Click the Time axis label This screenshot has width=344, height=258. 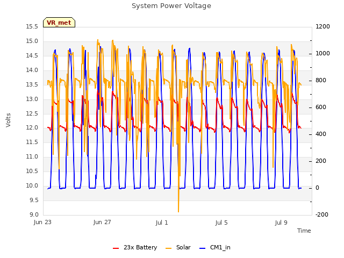[304, 231]
